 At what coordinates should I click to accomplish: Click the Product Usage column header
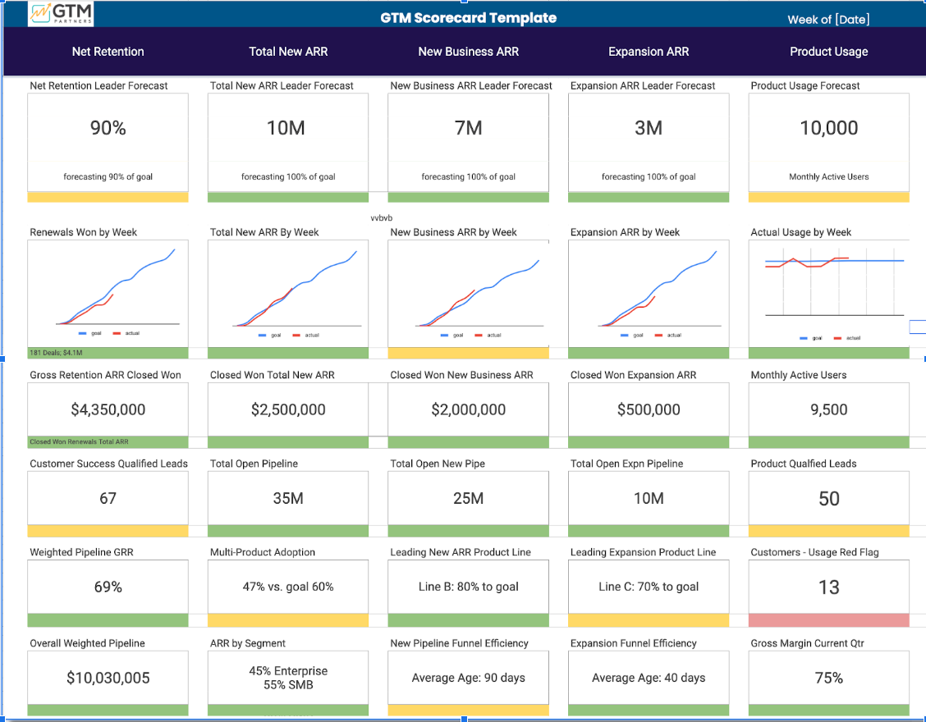pyautogui.click(x=828, y=51)
